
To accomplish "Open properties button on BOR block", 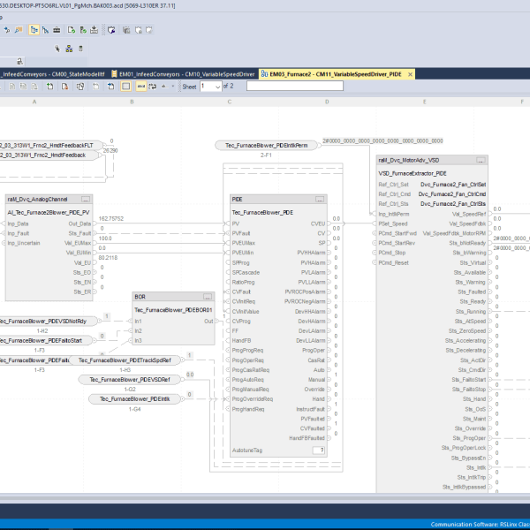I will tap(208, 297).
